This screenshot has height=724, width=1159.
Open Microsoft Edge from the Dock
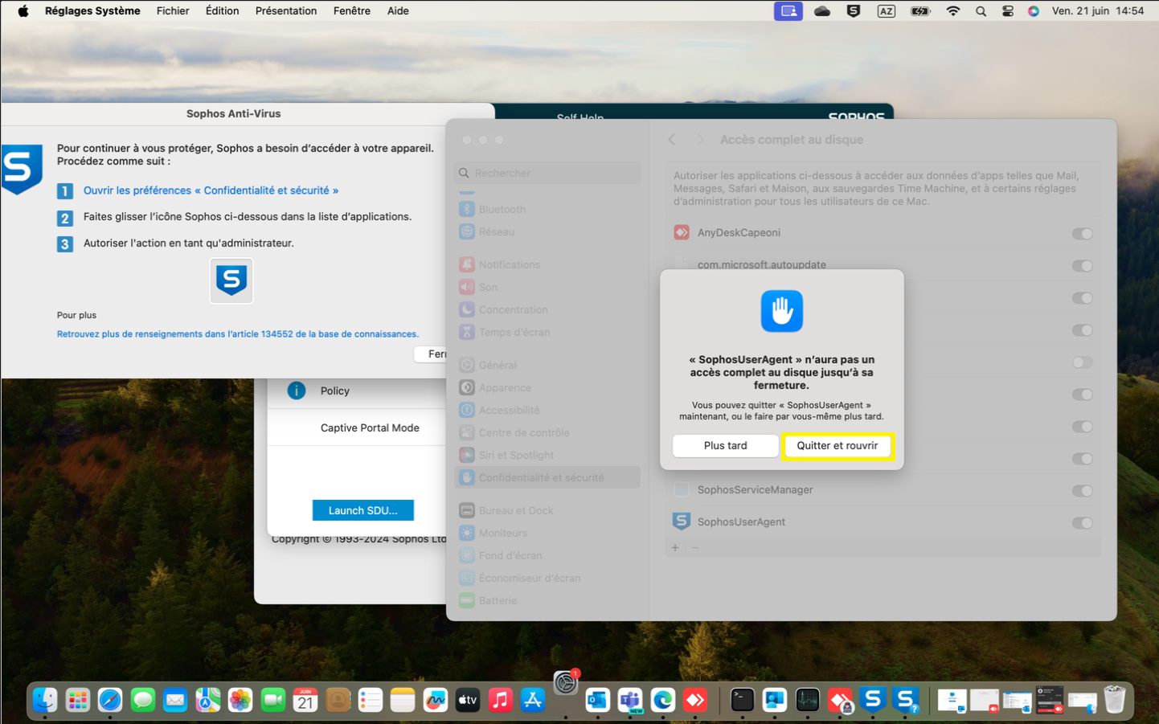(x=663, y=701)
